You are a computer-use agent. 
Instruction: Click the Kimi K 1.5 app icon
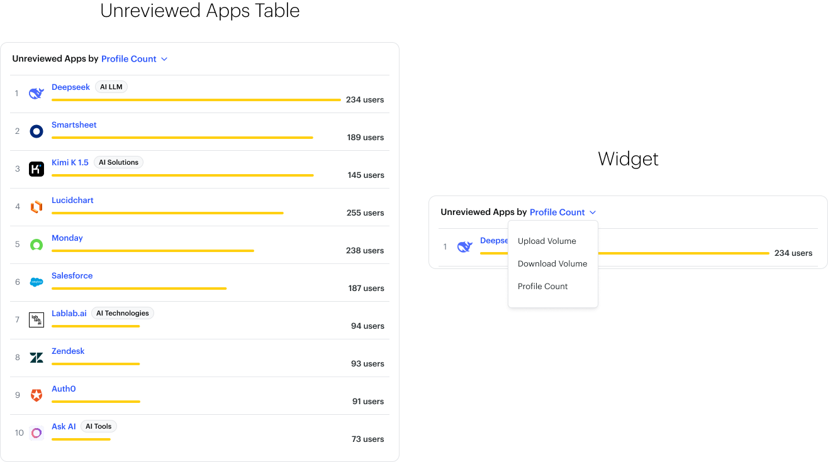36,169
